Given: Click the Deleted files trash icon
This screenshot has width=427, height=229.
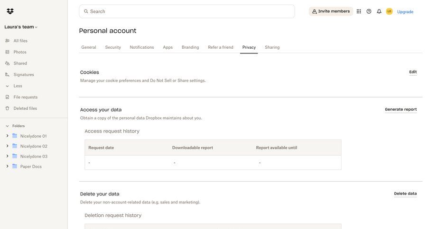Looking at the screenshot, I should click(x=7, y=108).
